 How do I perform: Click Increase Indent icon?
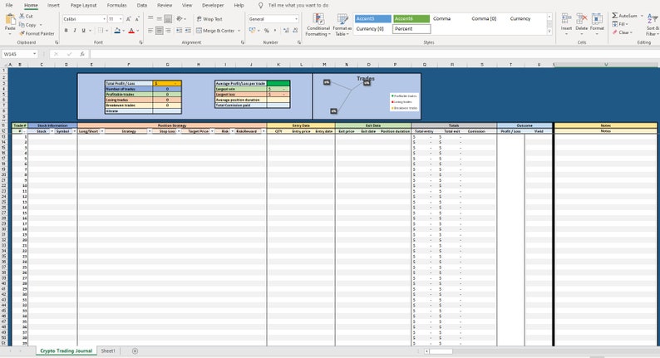(x=188, y=30)
